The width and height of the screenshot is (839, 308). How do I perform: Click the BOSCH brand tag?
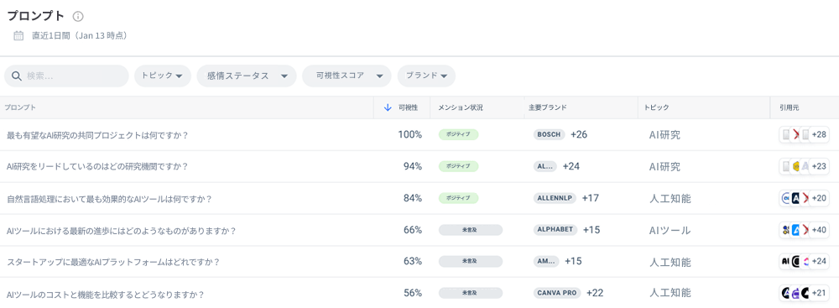point(549,134)
